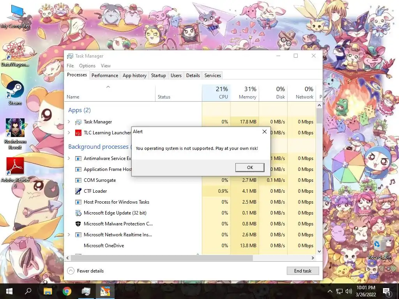Open taskbar search magnifier
The image size is (399, 299).
click(28, 291)
